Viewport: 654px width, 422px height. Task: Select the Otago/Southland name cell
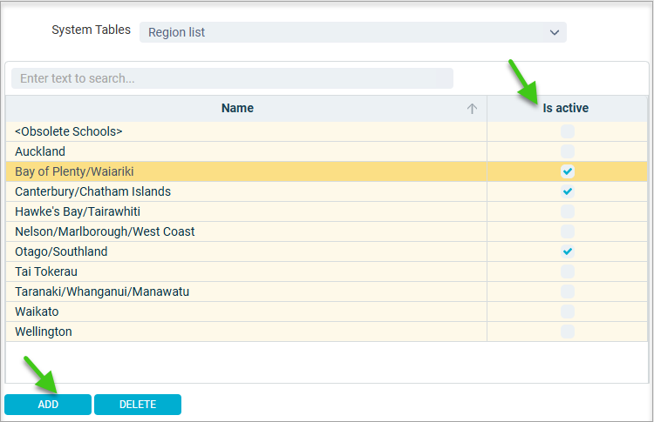point(246,251)
